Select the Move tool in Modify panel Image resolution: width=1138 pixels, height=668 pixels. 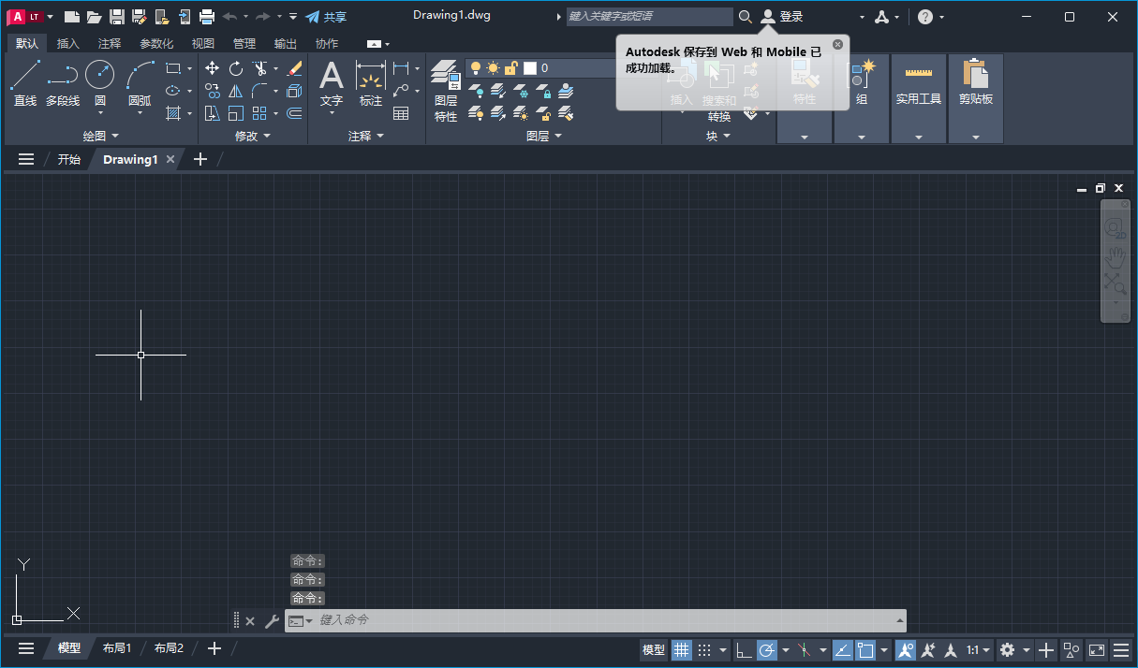tap(212, 68)
